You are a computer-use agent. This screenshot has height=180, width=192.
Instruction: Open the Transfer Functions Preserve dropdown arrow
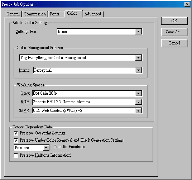46,148
